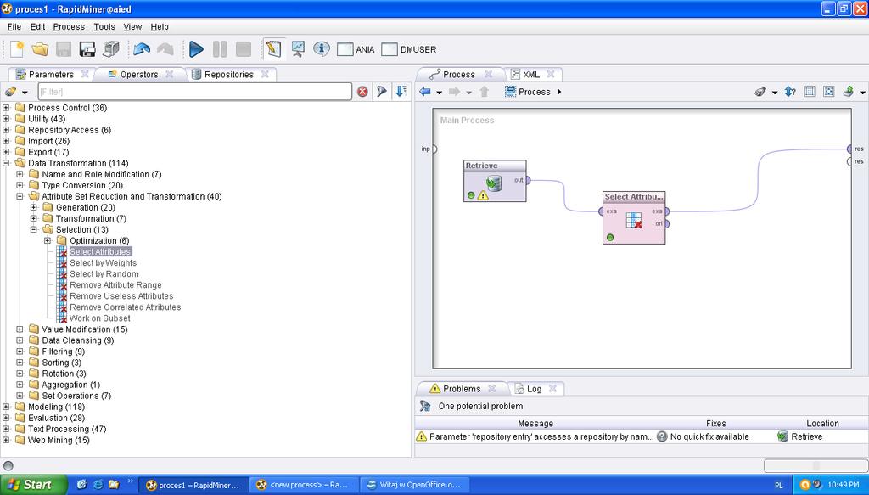Switch to new process RapidMiner taskbar window
This screenshot has height=495, width=869.
click(303, 485)
